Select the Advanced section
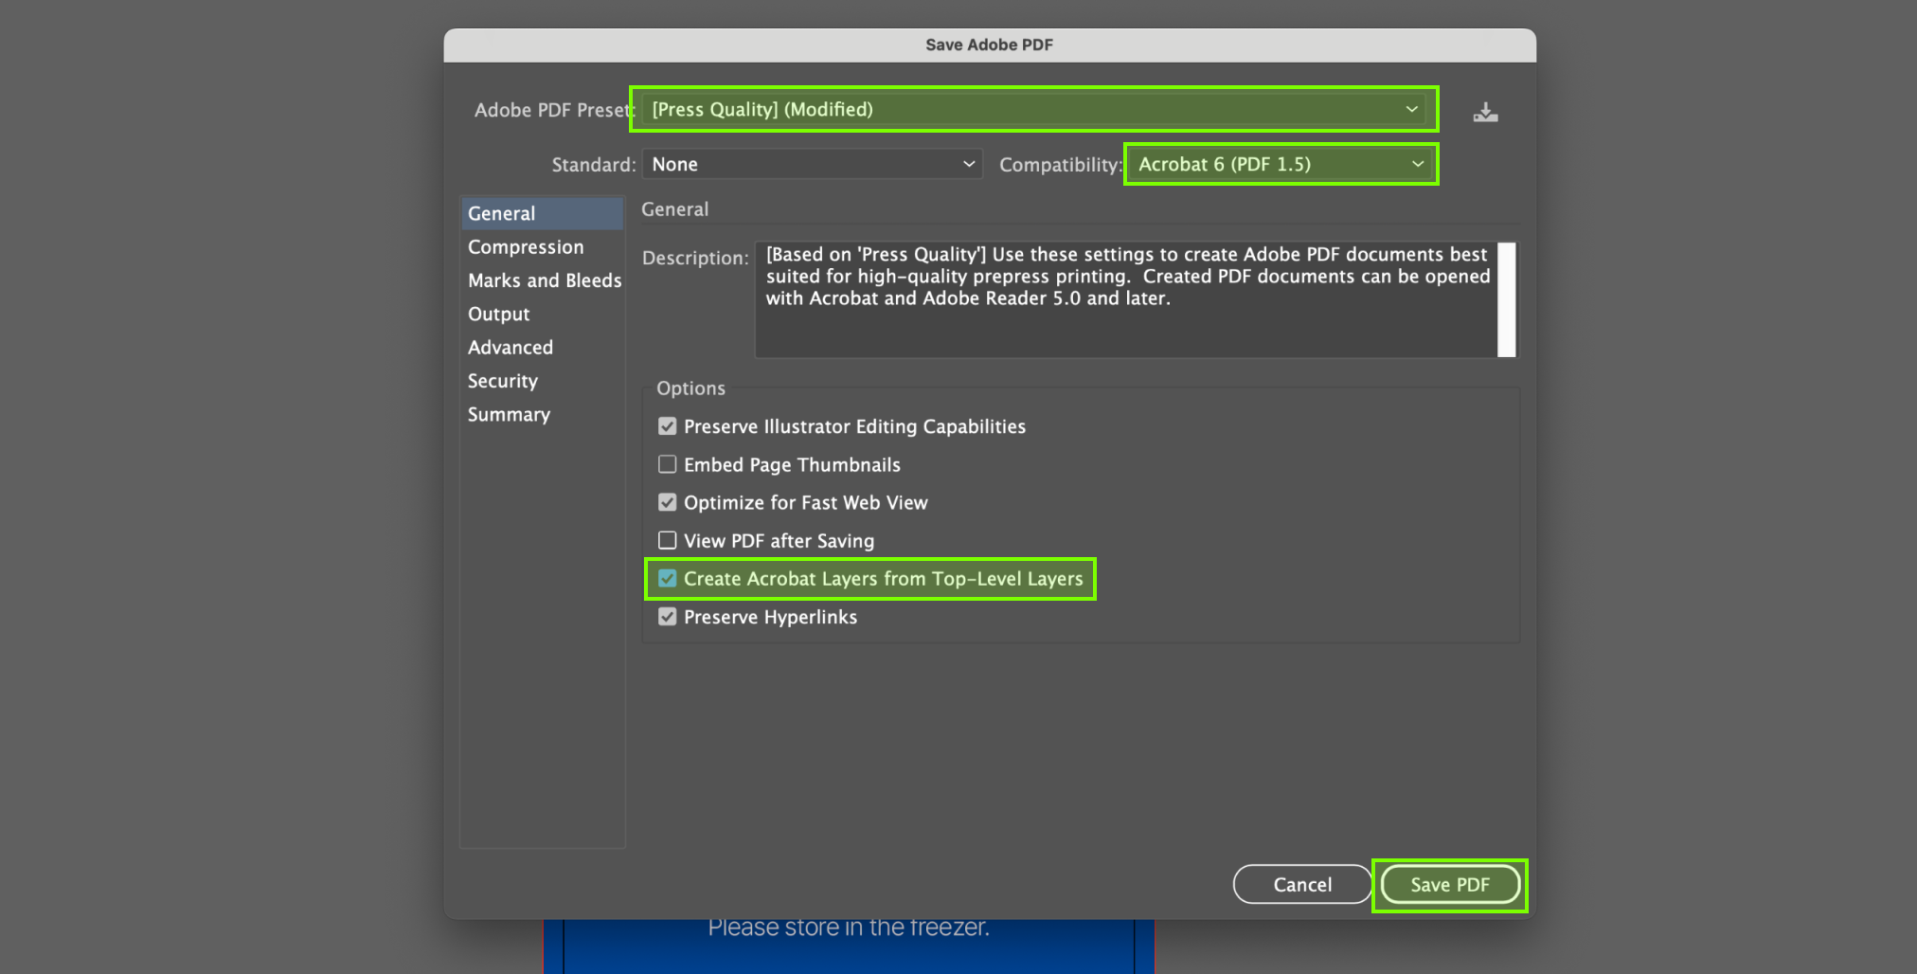 pyautogui.click(x=511, y=348)
